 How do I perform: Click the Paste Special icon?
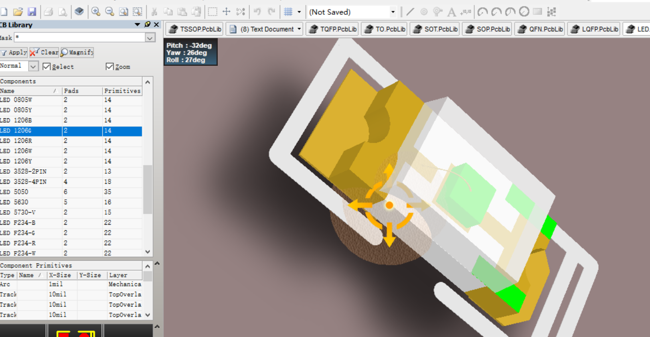[196, 12]
